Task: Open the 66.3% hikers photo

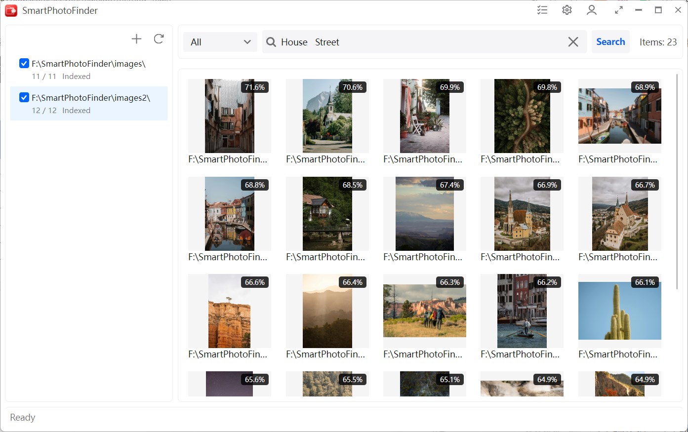Action: click(x=425, y=311)
